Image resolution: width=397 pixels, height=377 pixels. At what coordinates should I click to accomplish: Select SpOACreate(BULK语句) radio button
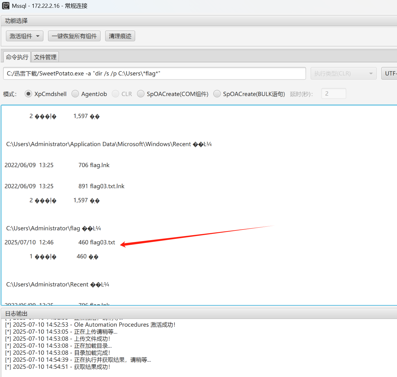(217, 94)
